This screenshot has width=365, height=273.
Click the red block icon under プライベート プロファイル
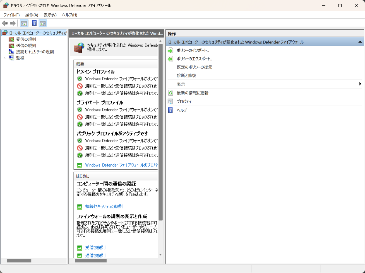[80, 117]
